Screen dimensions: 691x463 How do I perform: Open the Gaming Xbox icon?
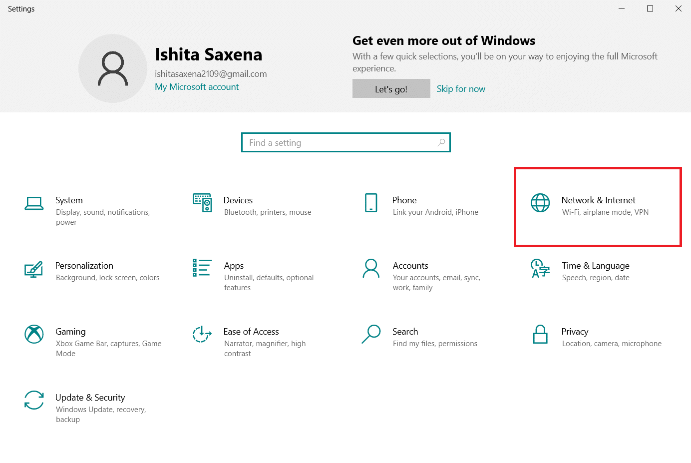pos(34,334)
